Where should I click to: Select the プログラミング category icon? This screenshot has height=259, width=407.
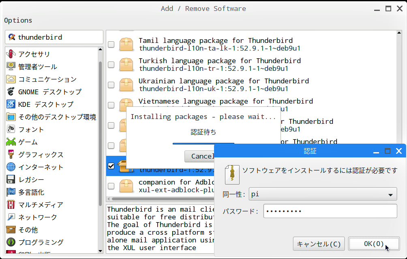point(11,242)
